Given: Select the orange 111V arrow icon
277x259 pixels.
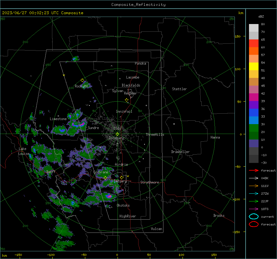Looking at the screenshot, I should pyautogui.click(x=254, y=186).
